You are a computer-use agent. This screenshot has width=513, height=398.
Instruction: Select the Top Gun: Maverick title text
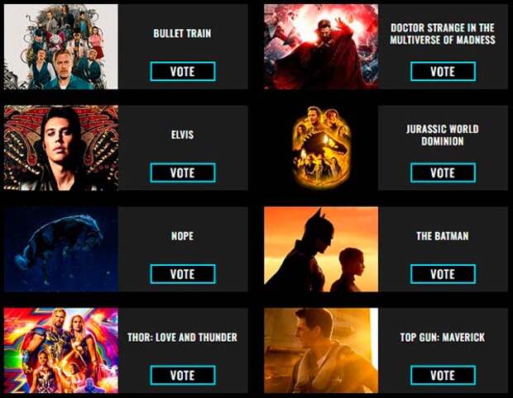pos(443,337)
